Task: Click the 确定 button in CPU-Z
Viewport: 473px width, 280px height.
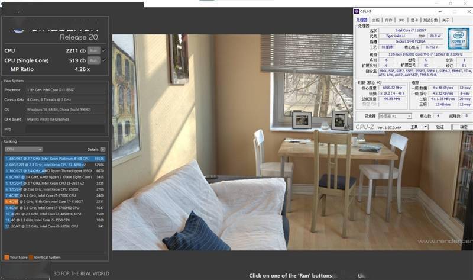Action: (x=464, y=127)
